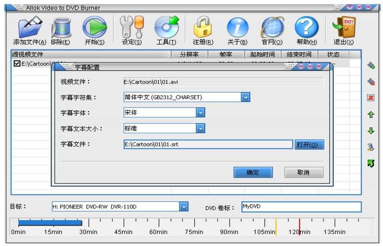Image resolution: width=383 pixels, height=246 pixels.
Task: Expand the 字幕字符集 charset dropdown
Action: pyautogui.click(x=246, y=97)
